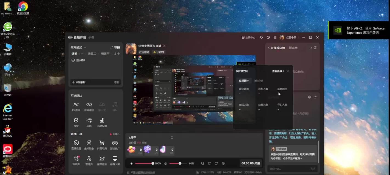The height and width of the screenshot is (175, 390).
Task: Adjust the microphone volume slider
Action: tap(144, 163)
